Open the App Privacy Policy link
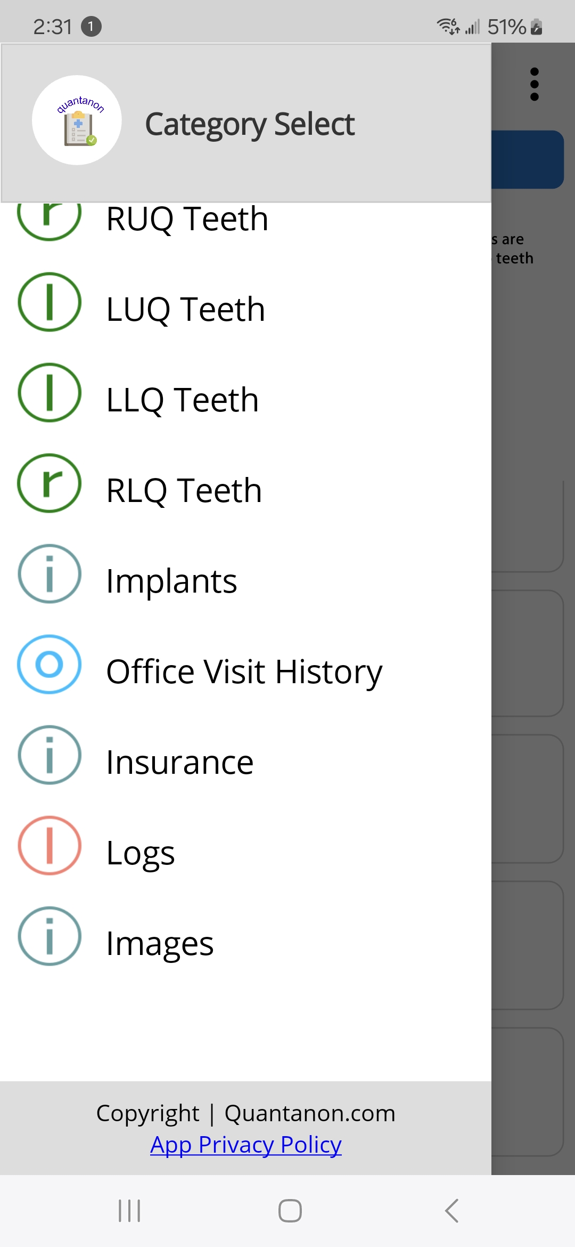575x1247 pixels. [245, 1145]
